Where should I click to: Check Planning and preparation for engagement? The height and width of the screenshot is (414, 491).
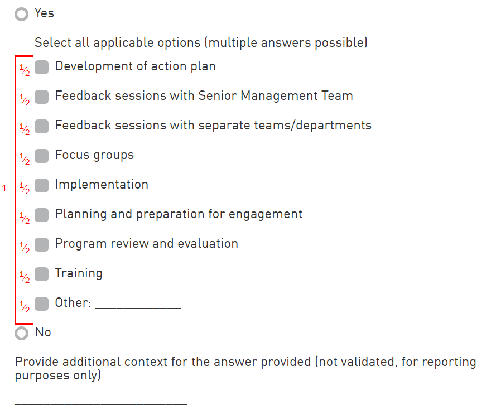[42, 215]
